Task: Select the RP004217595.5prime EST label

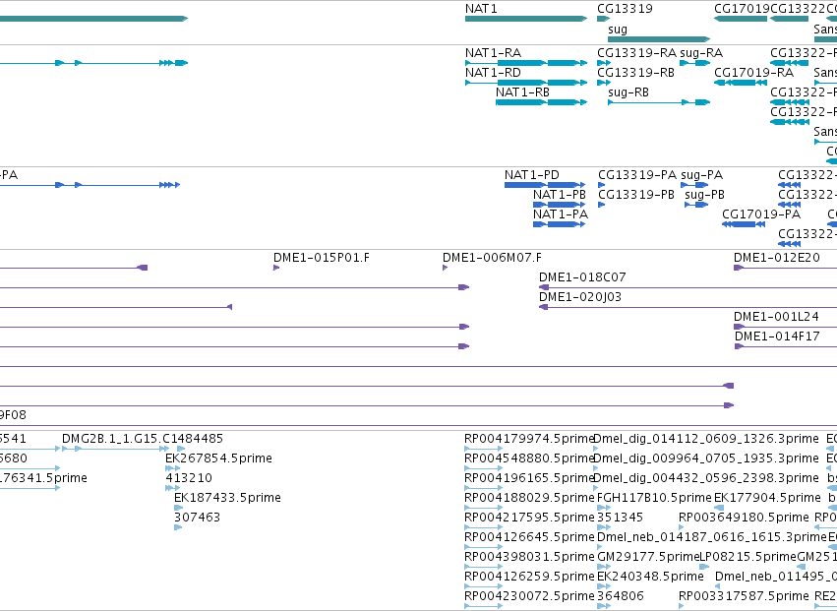Action: click(529, 518)
